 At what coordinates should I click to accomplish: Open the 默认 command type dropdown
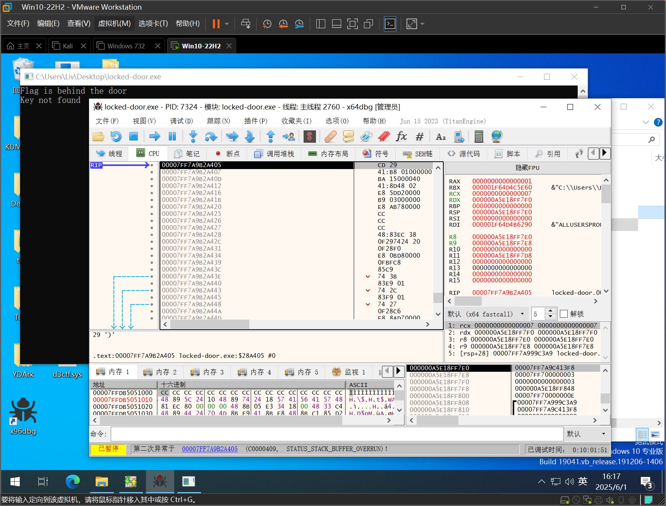(586, 434)
